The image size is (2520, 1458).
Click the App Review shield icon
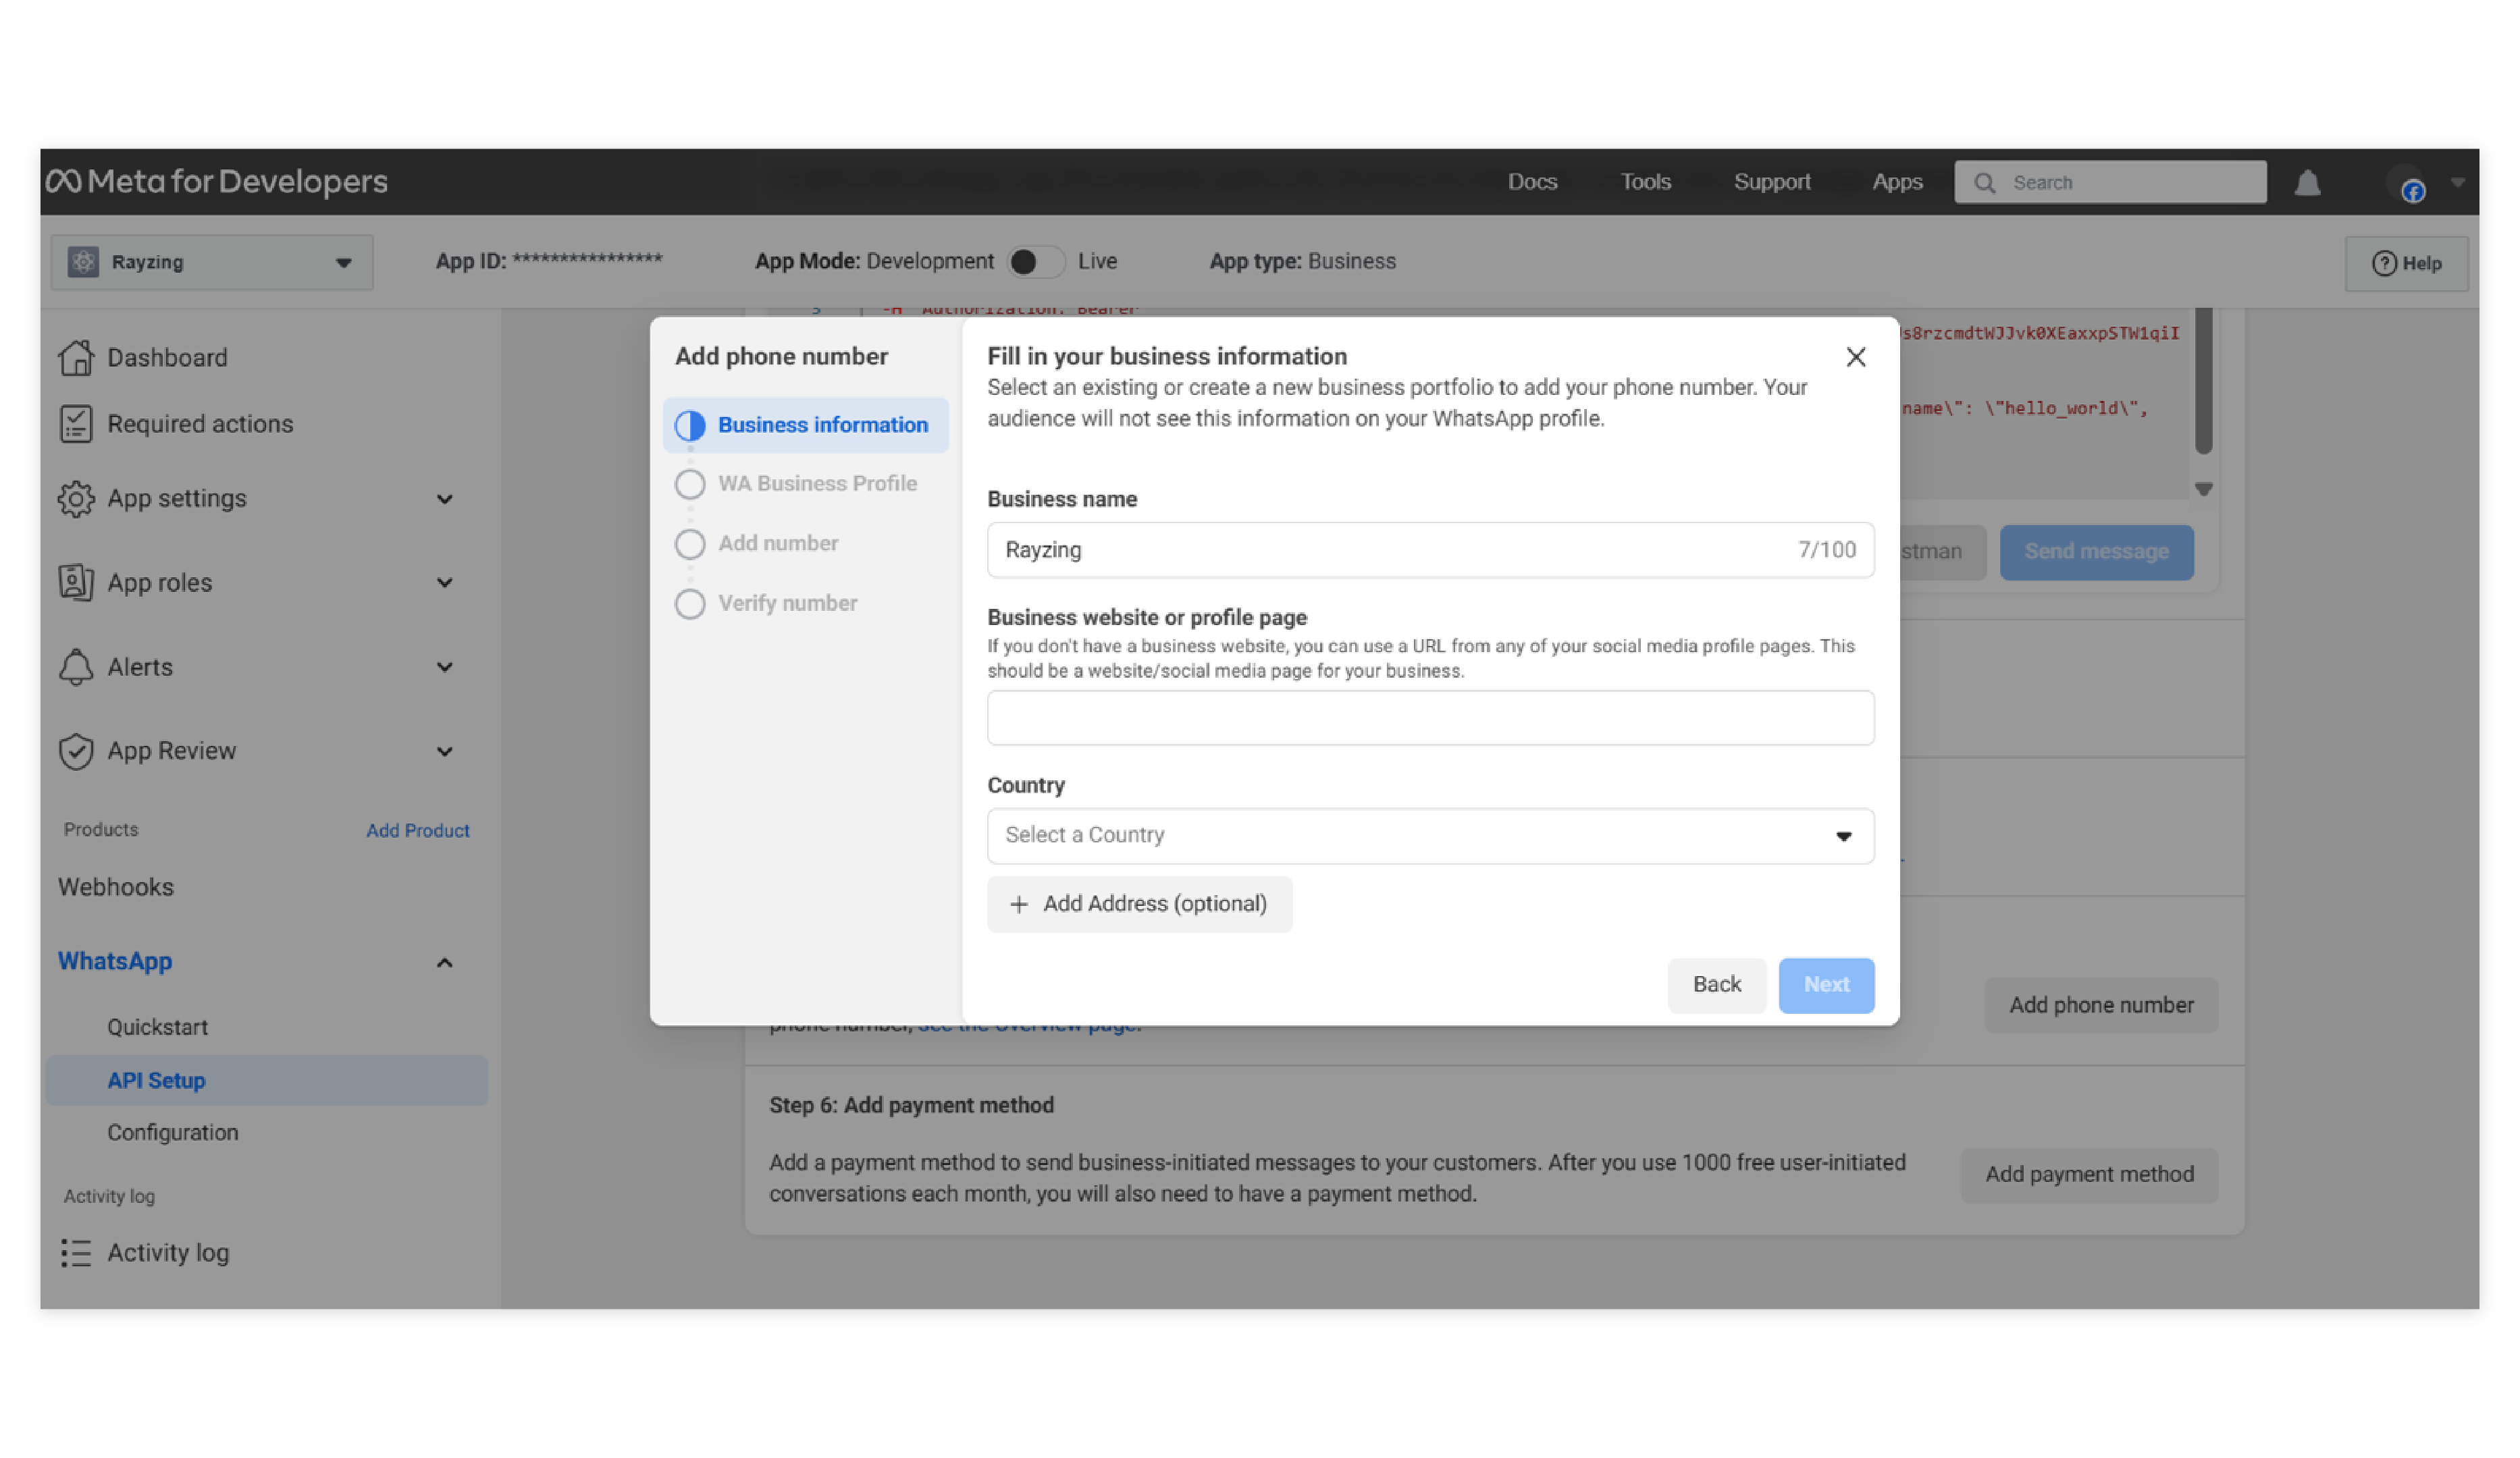click(76, 751)
